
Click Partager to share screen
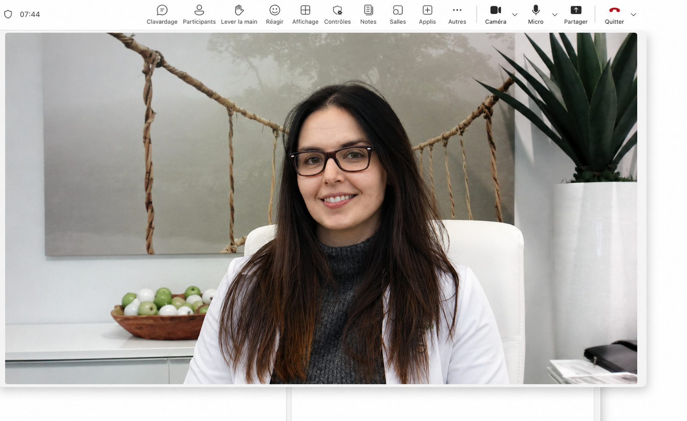pyautogui.click(x=576, y=15)
